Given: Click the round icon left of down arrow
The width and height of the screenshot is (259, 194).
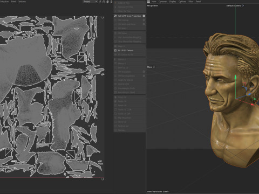Looking at the screenshot, I should tap(107, 2).
